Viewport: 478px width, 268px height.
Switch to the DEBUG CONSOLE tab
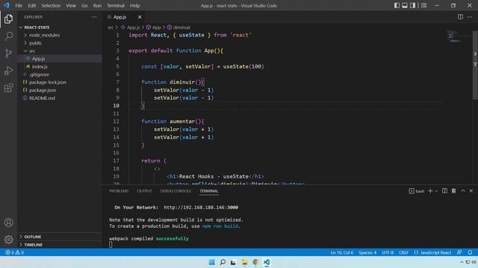coord(176,191)
